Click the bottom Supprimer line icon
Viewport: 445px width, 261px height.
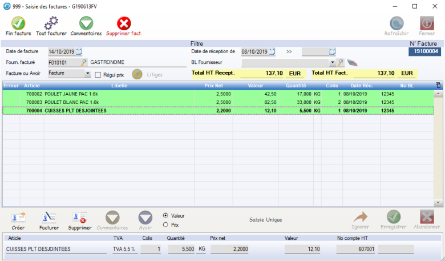79,217
